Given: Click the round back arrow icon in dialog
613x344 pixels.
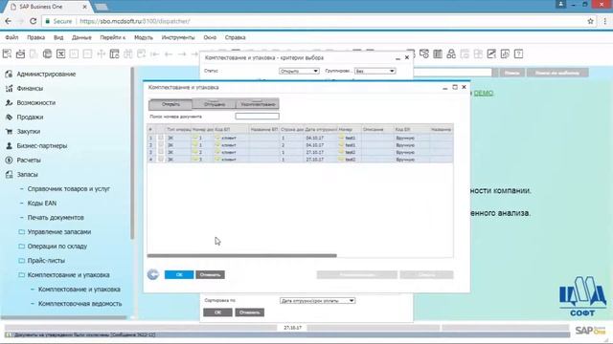Looking at the screenshot, I should (x=153, y=274).
